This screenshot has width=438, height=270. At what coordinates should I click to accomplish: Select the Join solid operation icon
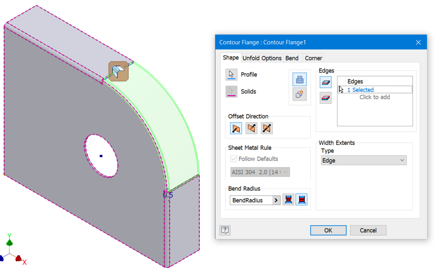pyautogui.click(x=299, y=79)
